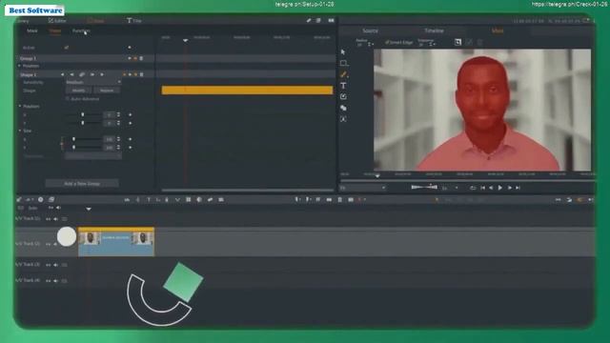Click the rightmost forward arrow in Shape 1 row
The width and height of the screenshot is (610, 343).
(102, 74)
